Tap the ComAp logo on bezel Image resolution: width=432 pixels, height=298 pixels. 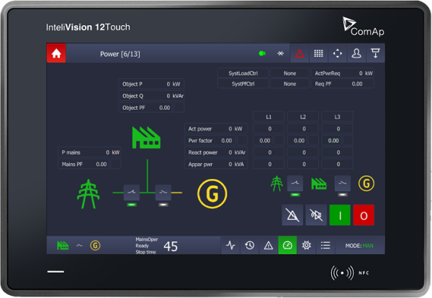tap(363, 27)
